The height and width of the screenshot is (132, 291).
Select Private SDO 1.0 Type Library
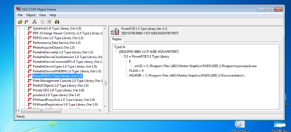point(59,90)
